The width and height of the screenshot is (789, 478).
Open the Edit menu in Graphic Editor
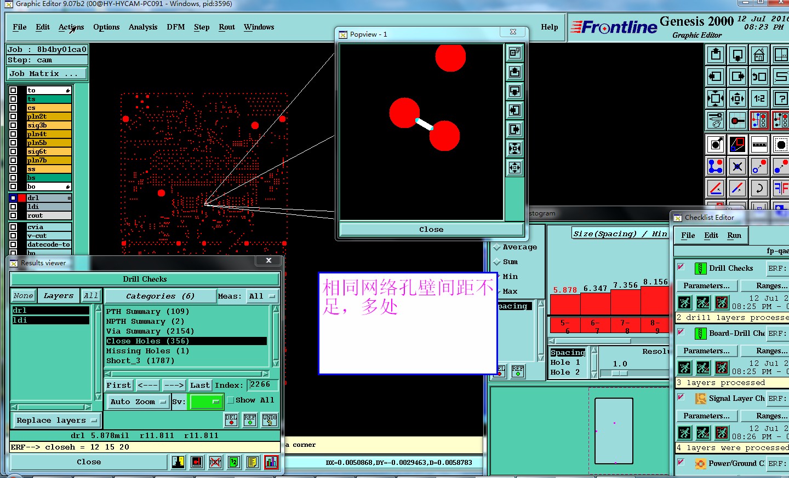[x=43, y=27]
